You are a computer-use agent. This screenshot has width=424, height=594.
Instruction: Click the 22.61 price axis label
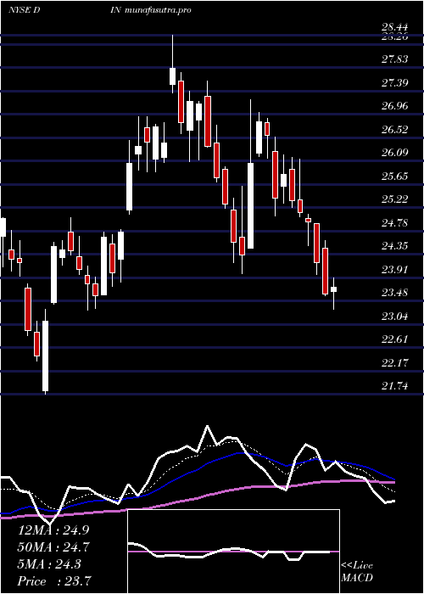tap(395, 339)
